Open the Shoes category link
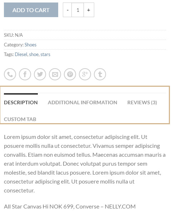 coord(30,45)
